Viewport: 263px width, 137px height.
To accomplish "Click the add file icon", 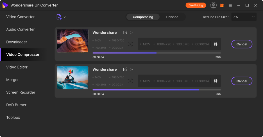I will pos(59,17).
